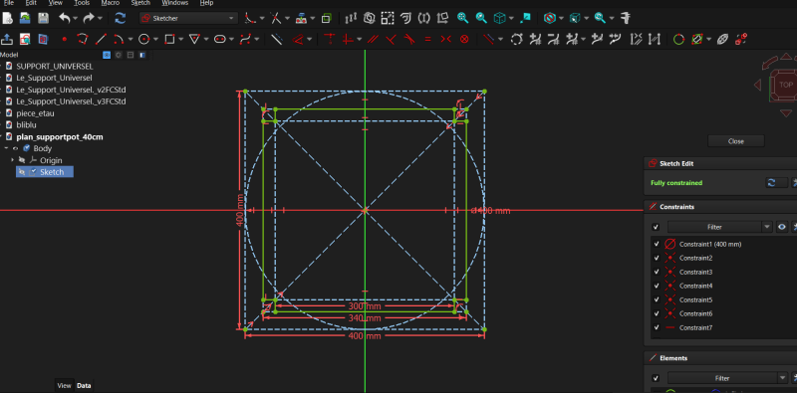Switch to the Data tab

tap(84, 386)
